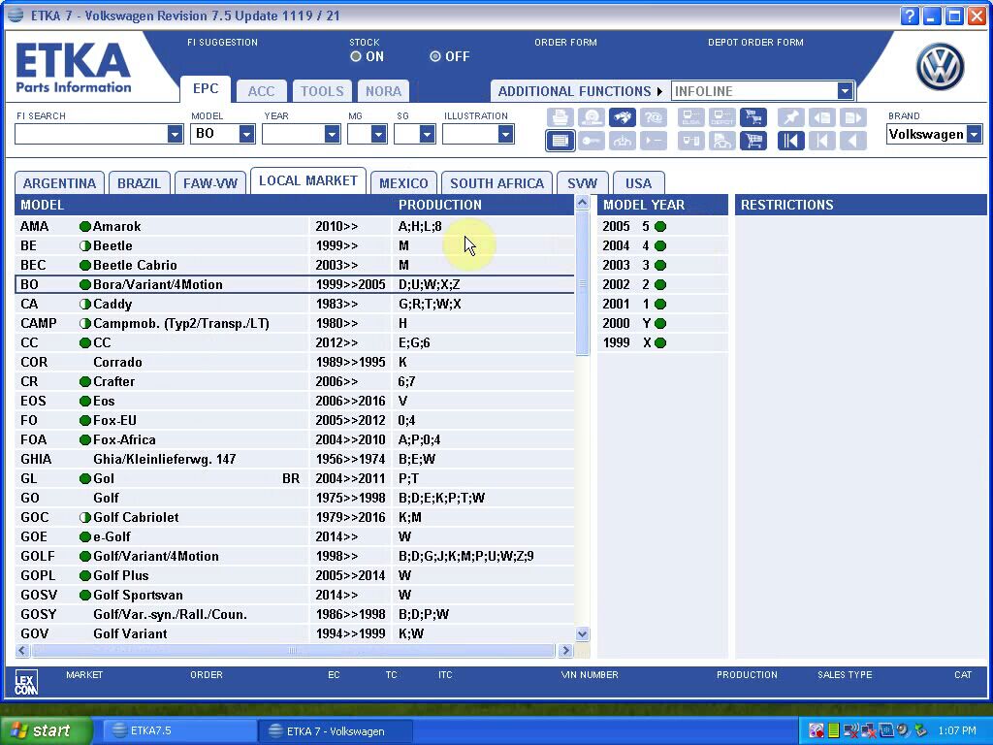Click the model list scroll-right arrow
This screenshot has height=745, width=993.
565,650
